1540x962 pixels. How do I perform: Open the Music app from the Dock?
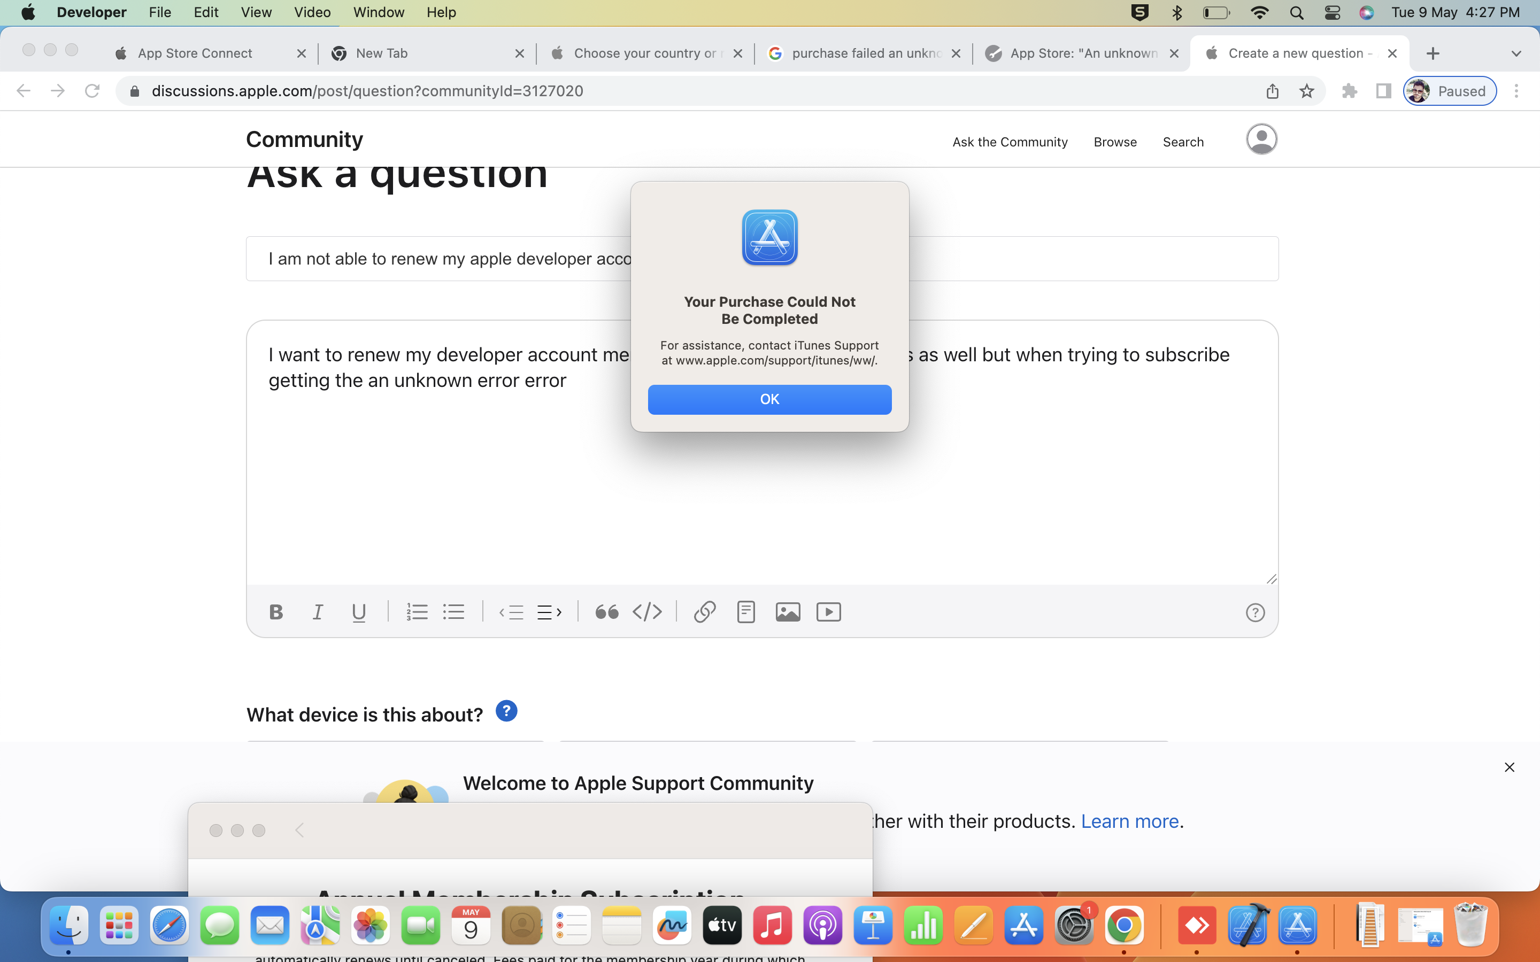771,926
